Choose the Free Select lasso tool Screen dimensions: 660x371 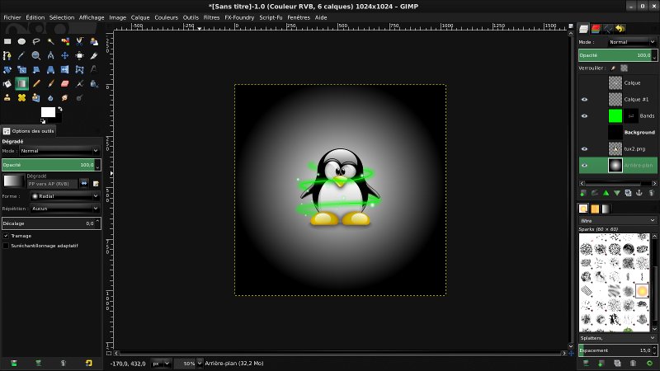(x=36, y=41)
